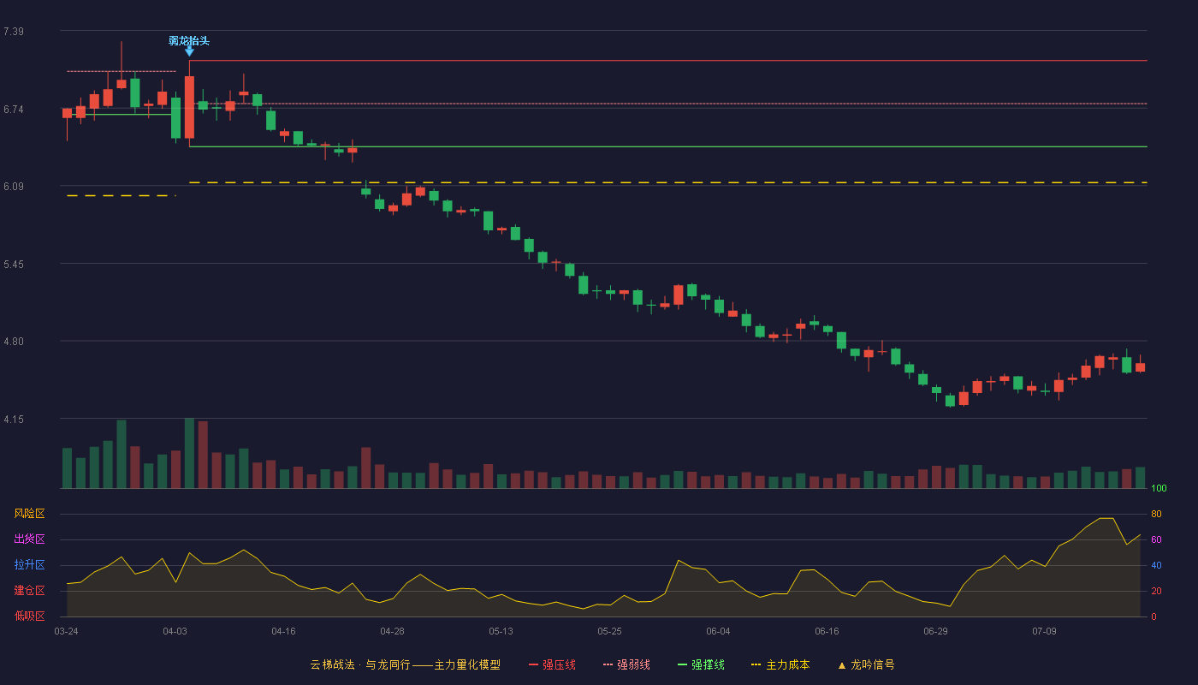The width and height of the screenshot is (1198, 685).
Task: Click the 06-04 date label
Action: pos(718,631)
